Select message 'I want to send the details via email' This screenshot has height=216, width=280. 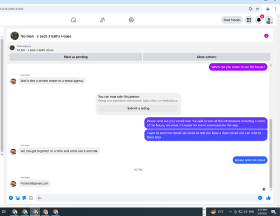pos(206,135)
